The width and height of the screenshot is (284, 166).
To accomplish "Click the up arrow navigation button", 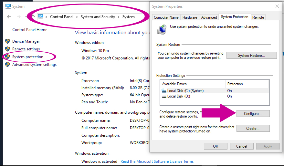I will pos(33,17).
